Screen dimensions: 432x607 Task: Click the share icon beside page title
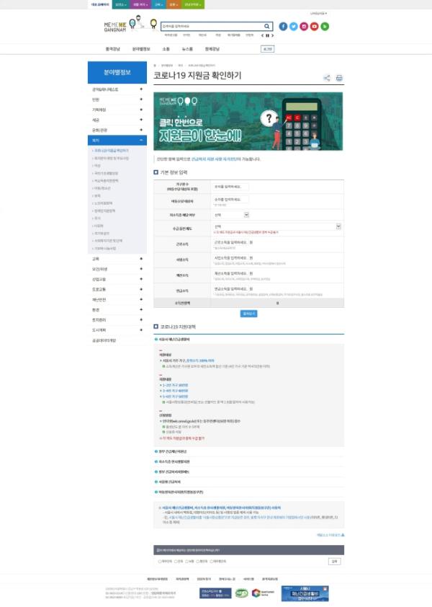pyautogui.click(x=327, y=78)
